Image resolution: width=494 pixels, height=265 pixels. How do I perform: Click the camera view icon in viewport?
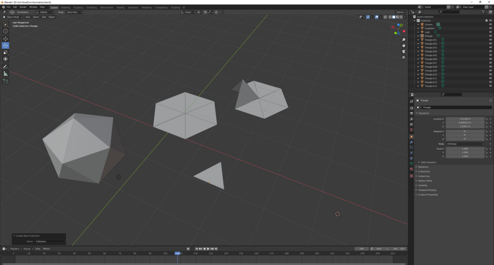(x=404, y=51)
